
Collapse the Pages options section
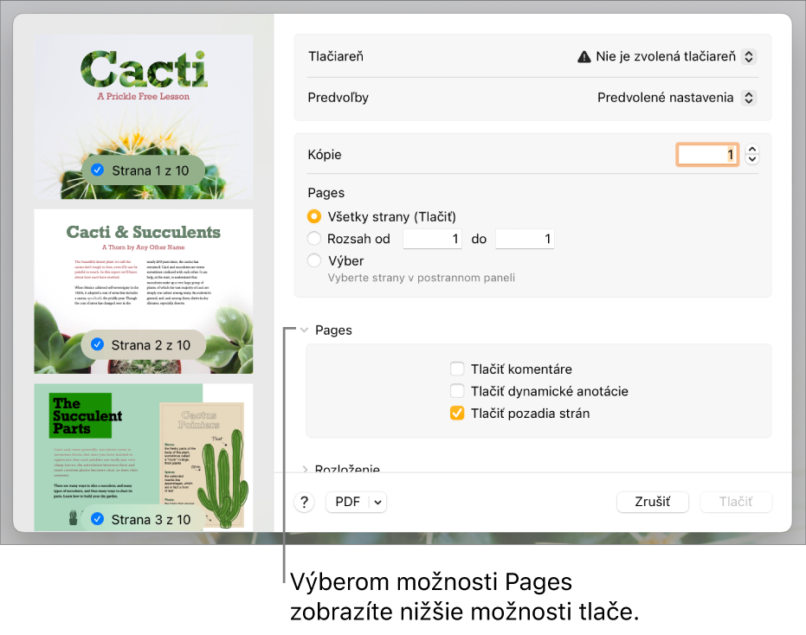[305, 330]
